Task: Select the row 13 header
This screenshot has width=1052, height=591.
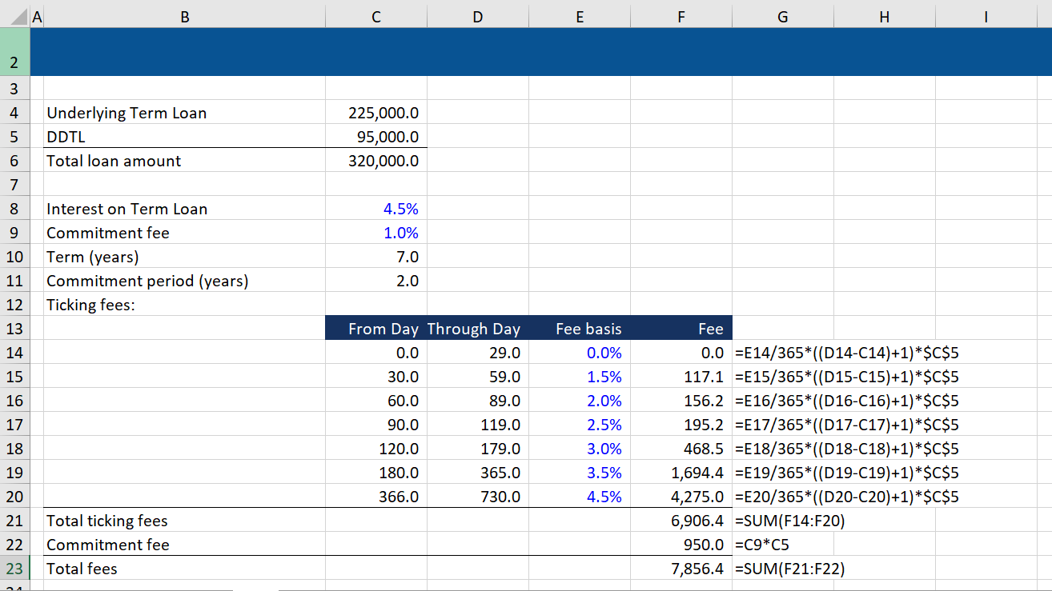Action: tap(13, 328)
